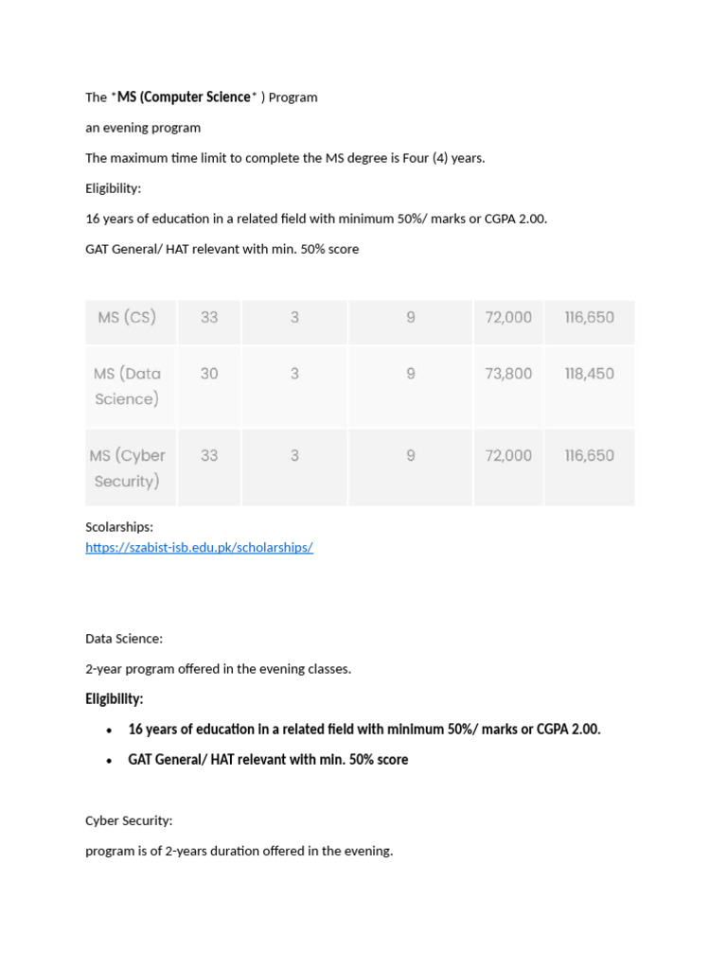Select the "MS (Data Science)" table cell

pyautogui.click(x=127, y=386)
